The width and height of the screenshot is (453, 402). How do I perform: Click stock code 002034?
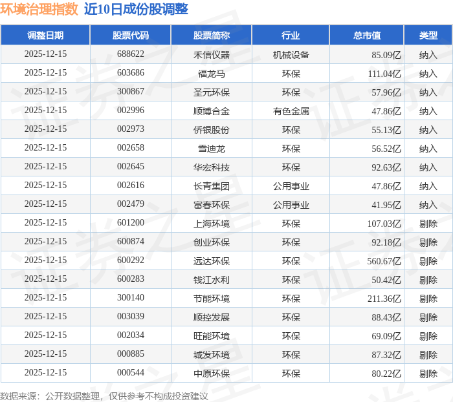(131, 335)
